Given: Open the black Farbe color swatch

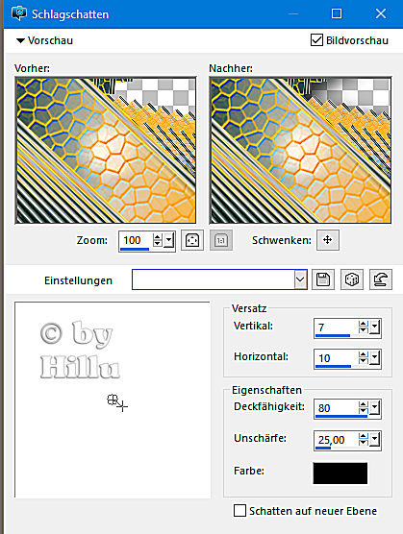Looking at the screenshot, I should (340, 473).
